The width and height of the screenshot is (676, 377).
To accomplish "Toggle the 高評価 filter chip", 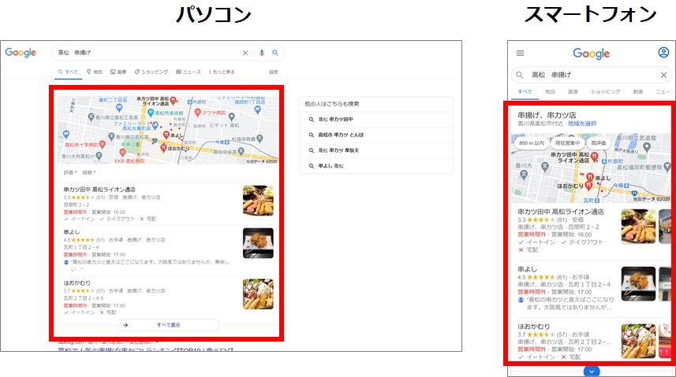I will [x=598, y=143].
